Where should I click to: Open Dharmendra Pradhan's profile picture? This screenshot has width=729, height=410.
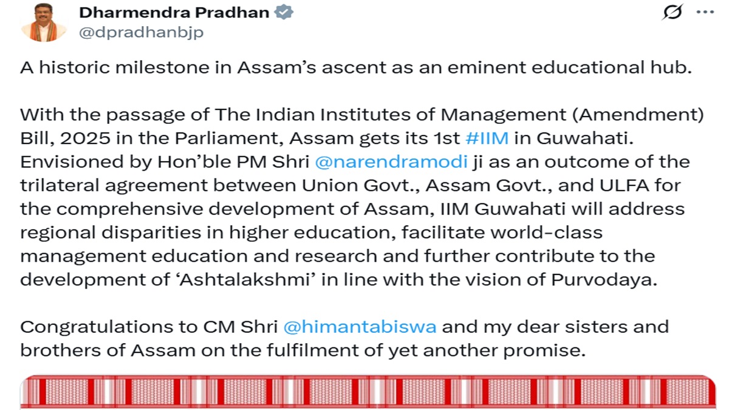tap(43, 22)
